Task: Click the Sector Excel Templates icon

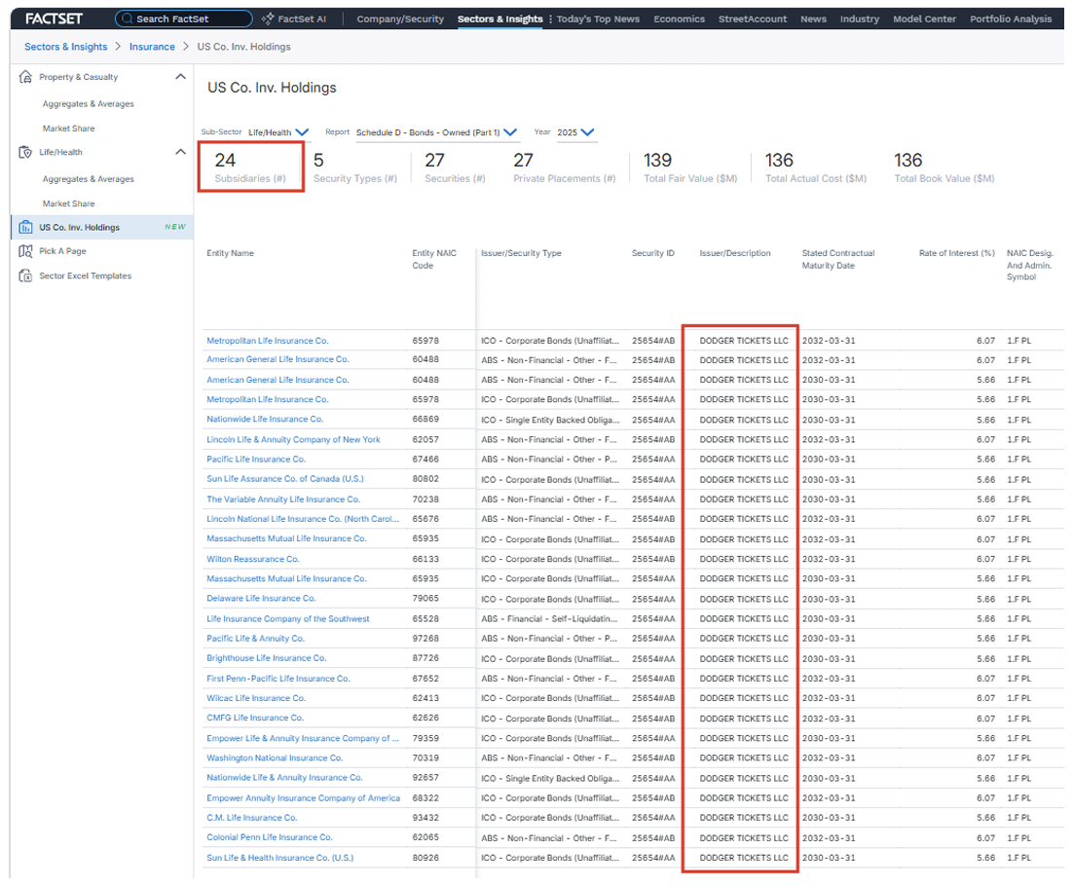Action: (25, 276)
